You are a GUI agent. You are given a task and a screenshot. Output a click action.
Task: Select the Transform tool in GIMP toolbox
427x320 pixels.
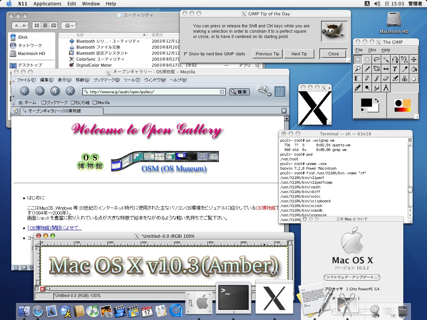click(x=376, y=69)
